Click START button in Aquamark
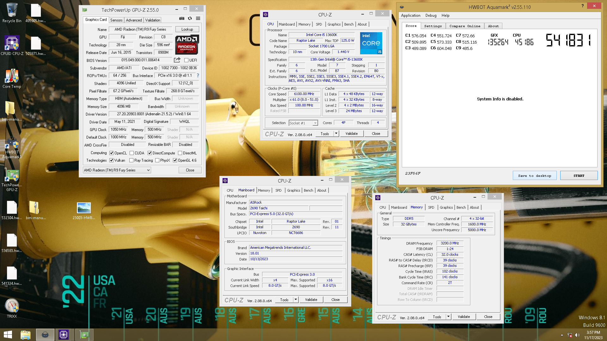Viewport: 607px width, 341px height. click(x=579, y=176)
